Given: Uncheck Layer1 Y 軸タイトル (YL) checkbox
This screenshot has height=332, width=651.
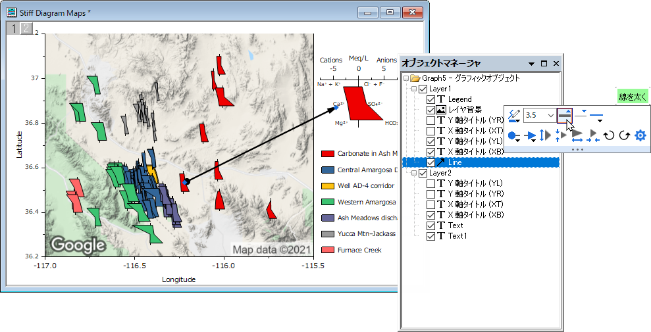Looking at the screenshot, I should pos(431,141).
